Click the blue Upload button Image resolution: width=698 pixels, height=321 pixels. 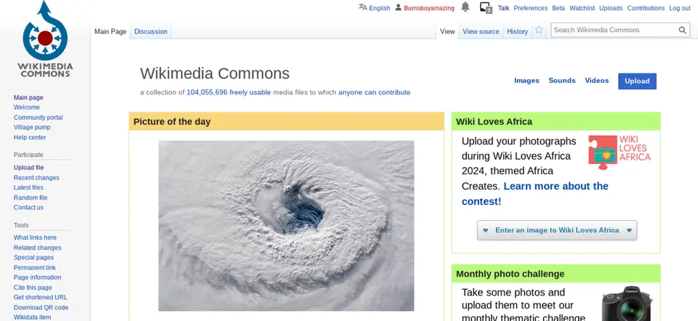point(637,81)
